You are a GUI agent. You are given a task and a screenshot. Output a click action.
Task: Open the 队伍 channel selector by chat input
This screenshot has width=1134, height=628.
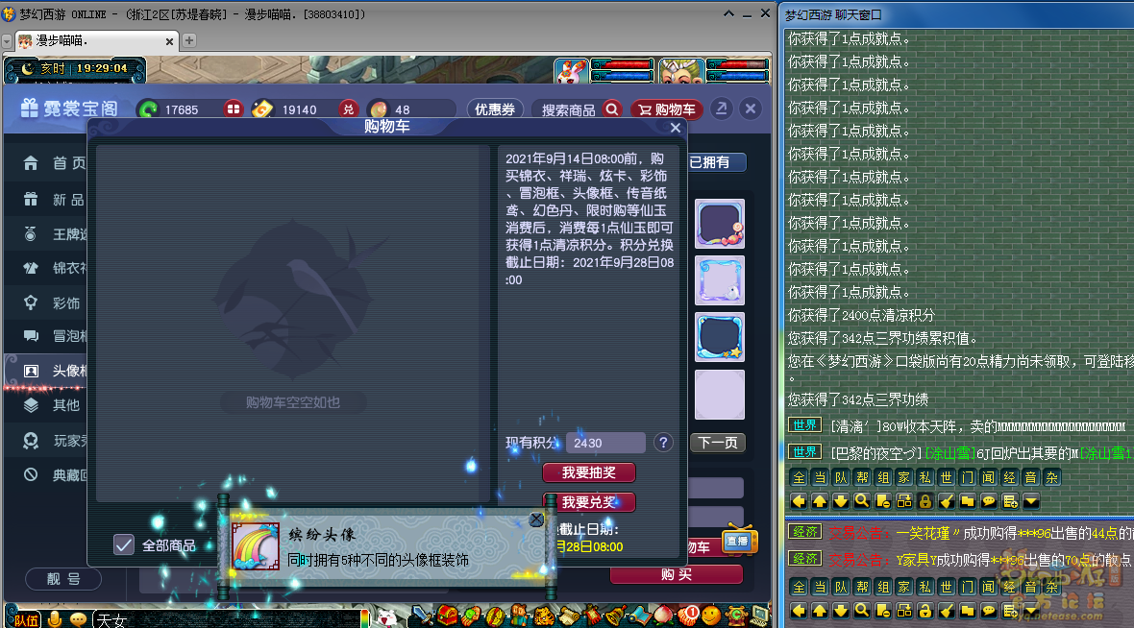[x=26, y=619]
